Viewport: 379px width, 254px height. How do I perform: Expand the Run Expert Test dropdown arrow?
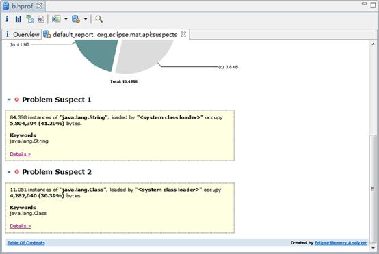[66, 19]
